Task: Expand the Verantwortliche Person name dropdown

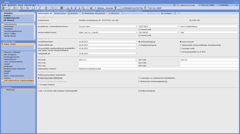Action: coord(136,32)
